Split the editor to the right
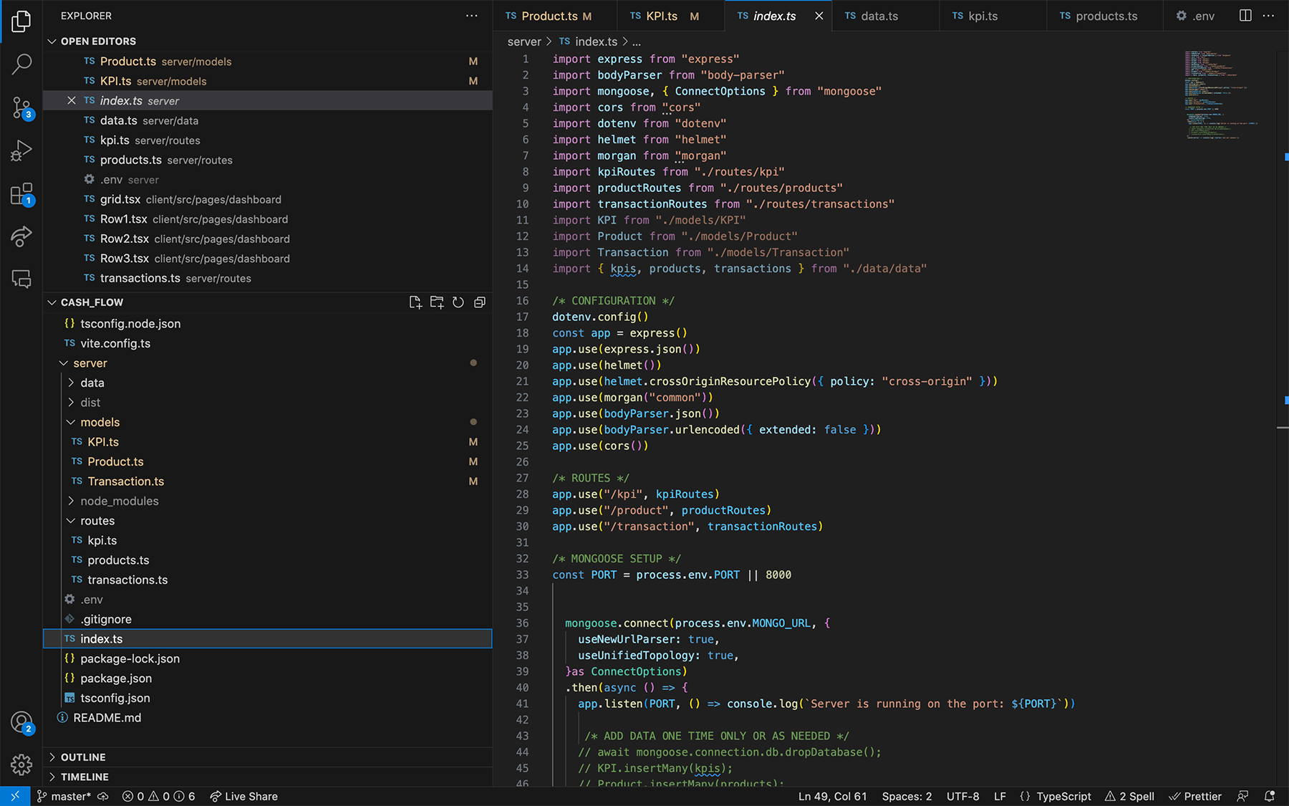Viewport: 1289px width, 806px height. click(x=1245, y=16)
